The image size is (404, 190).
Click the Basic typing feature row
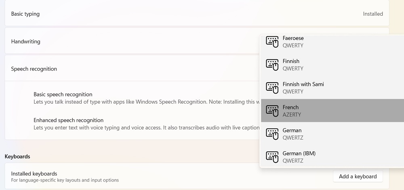pos(25,14)
